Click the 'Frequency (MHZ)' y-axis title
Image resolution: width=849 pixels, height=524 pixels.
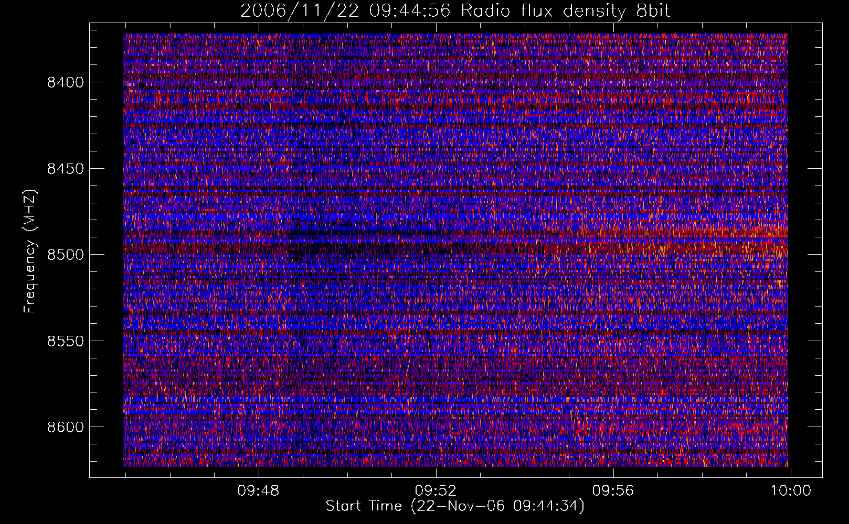[x=30, y=252]
